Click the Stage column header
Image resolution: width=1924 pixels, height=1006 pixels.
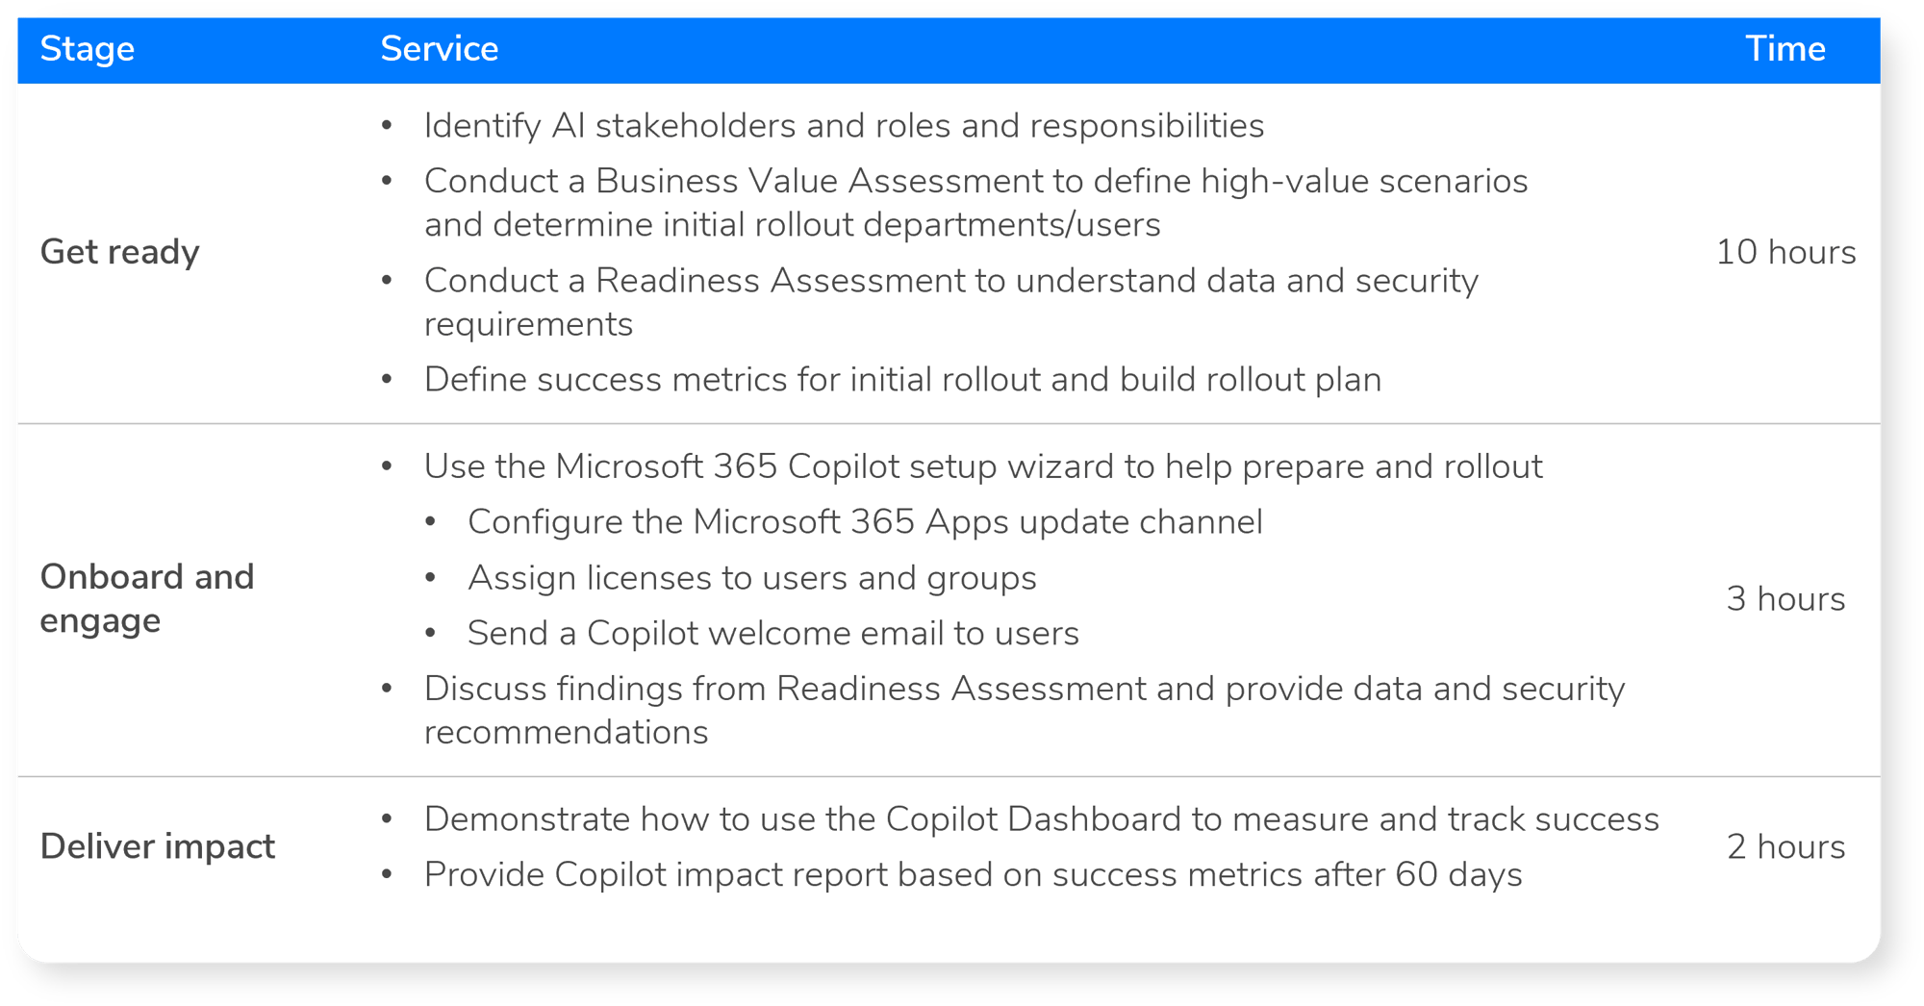tap(88, 49)
